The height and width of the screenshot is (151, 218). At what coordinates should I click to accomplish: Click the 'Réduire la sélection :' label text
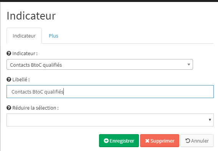[35, 108]
